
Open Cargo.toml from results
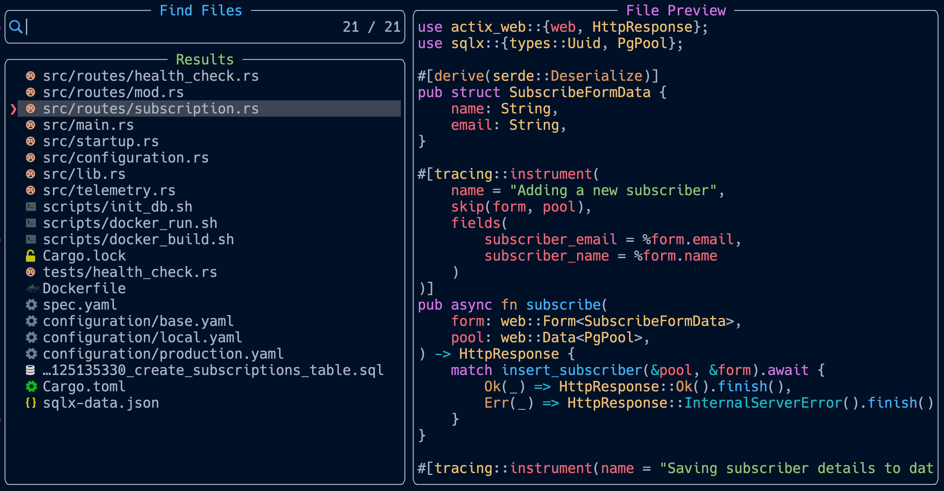(209, 386)
